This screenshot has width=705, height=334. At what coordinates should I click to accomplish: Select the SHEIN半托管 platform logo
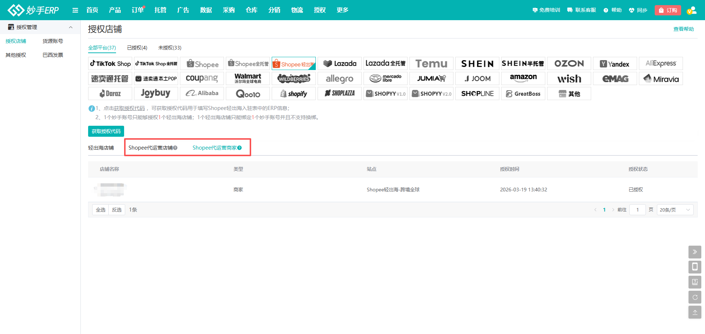pyautogui.click(x=523, y=63)
